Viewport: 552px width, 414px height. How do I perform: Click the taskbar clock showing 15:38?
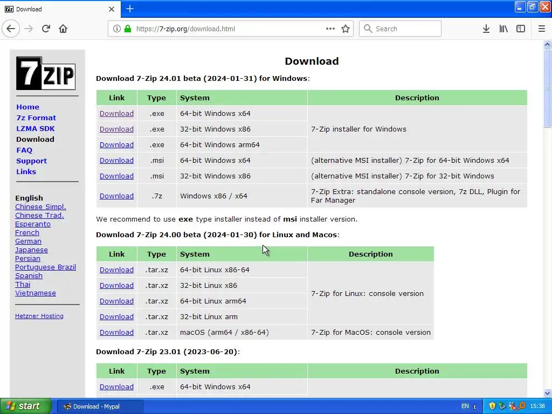(537, 406)
